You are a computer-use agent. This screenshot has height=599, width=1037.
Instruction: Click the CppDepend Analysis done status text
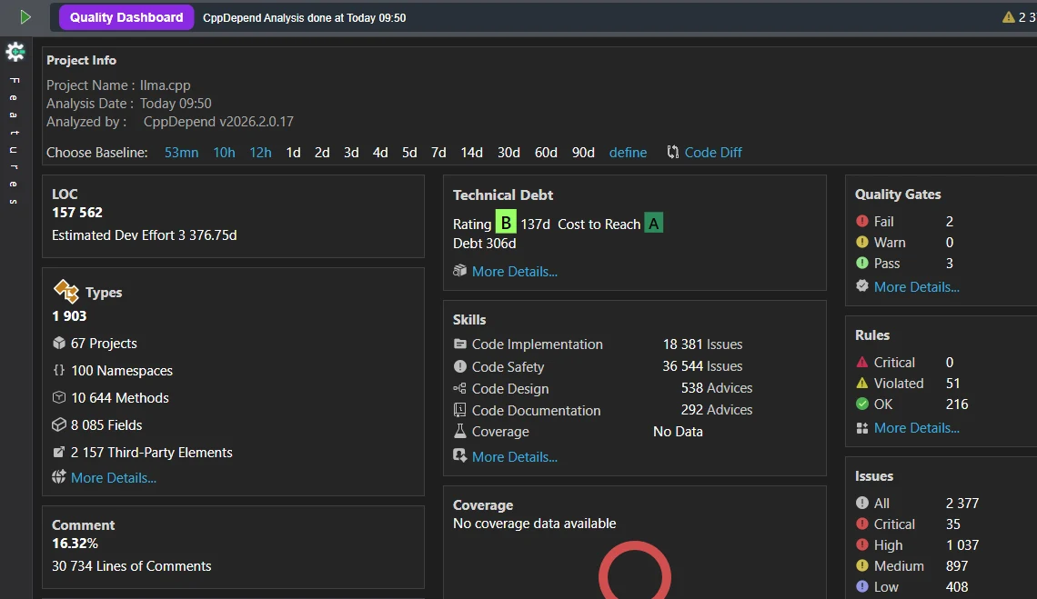304,18
